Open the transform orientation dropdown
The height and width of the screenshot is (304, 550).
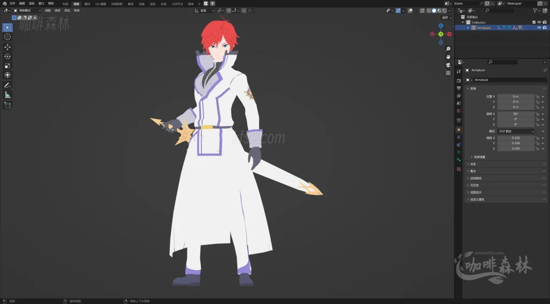click(204, 11)
